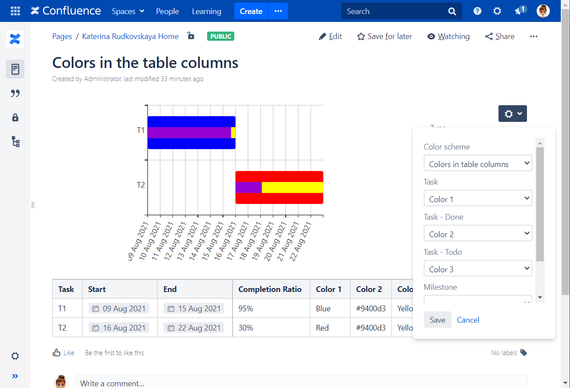570x388 pixels.
Task: Change the Task - Done color selection
Action: (477, 233)
